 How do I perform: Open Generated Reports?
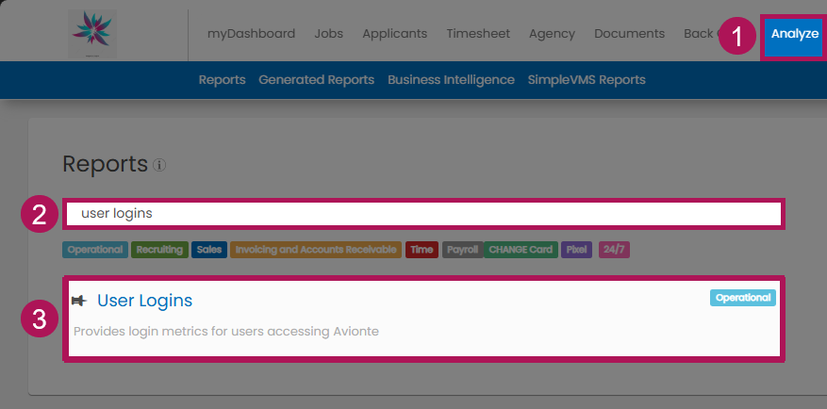coord(317,79)
